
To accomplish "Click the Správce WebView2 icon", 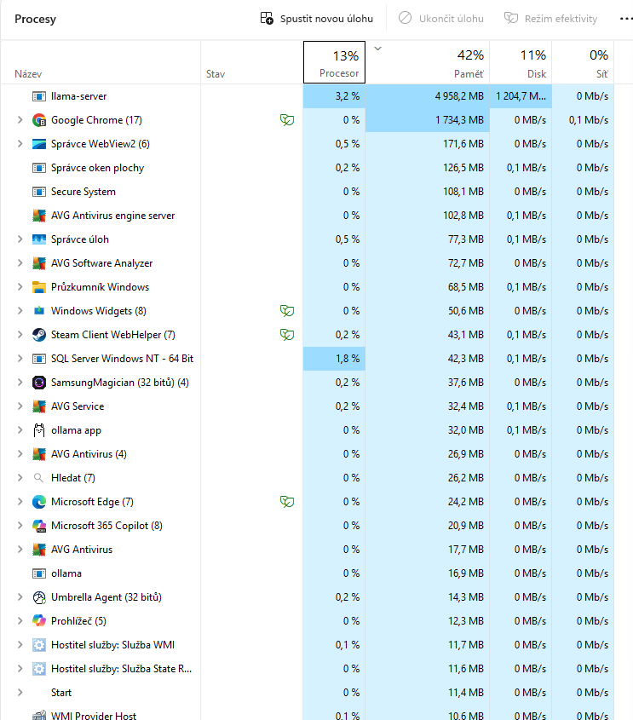I will [39, 144].
